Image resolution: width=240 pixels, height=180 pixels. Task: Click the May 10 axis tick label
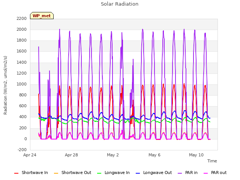tap(196, 155)
